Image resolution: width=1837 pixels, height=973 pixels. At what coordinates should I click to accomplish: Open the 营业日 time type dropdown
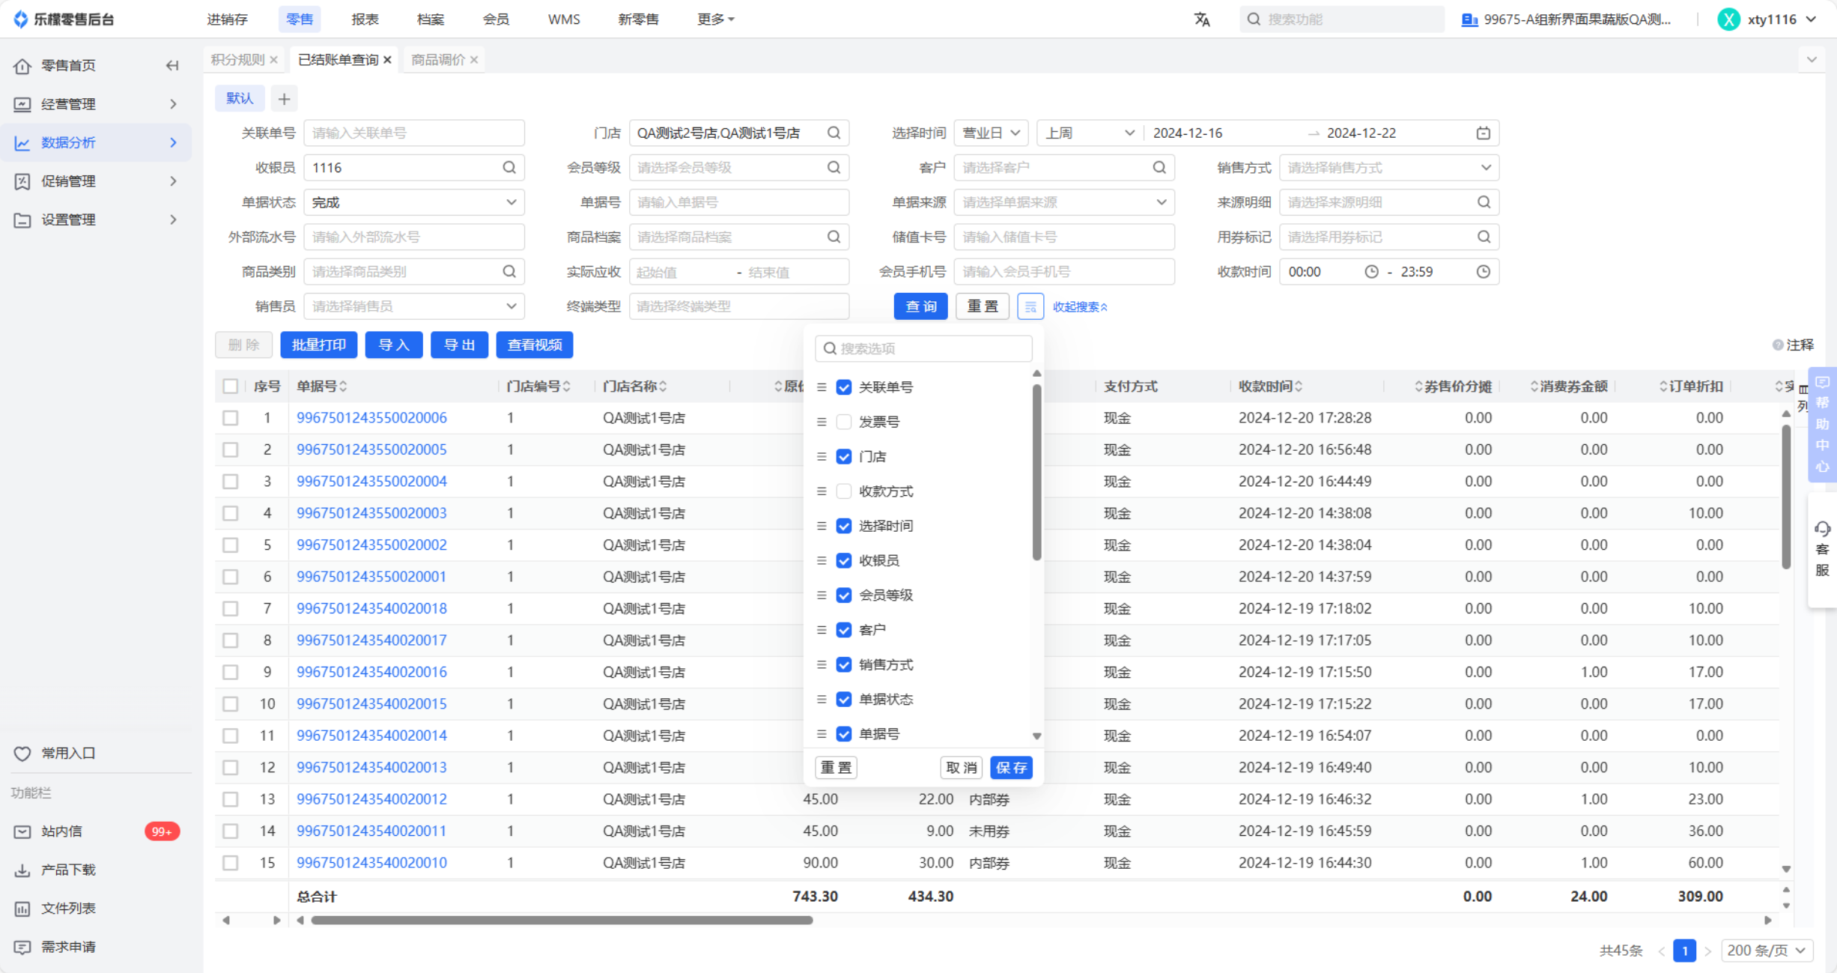point(990,133)
